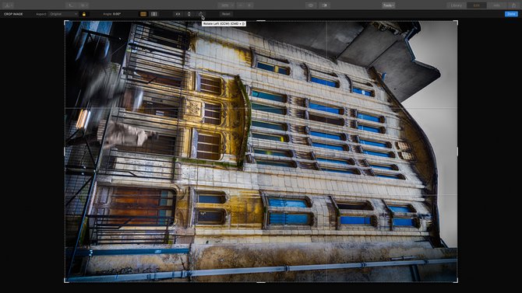Image resolution: width=522 pixels, height=293 pixels.
Task: Flip the image horizontally
Action: click(178, 14)
